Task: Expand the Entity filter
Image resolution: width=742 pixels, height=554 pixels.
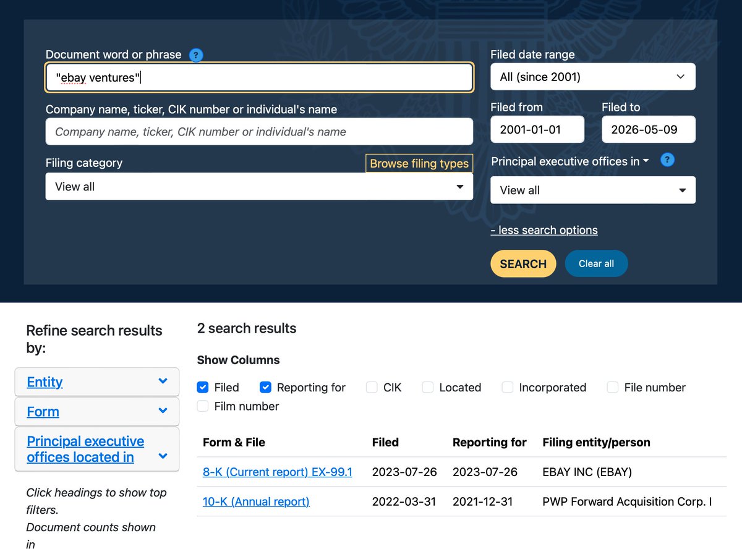Action: (x=97, y=381)
